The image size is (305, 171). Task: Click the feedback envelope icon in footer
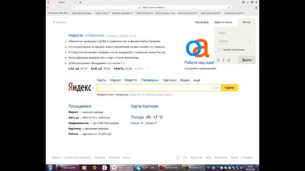tap(185, 158)
